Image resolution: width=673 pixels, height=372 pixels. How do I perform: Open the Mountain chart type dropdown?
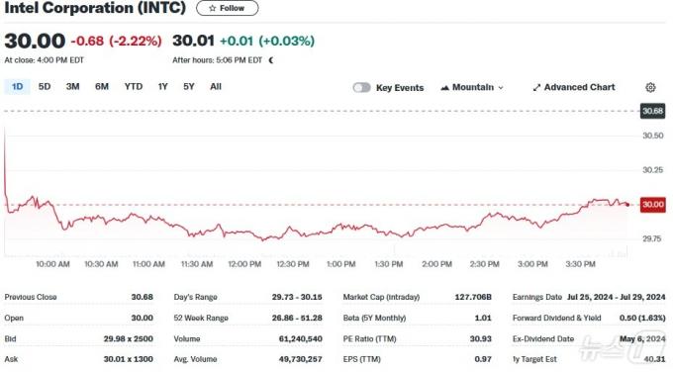[x=472, y=87]
